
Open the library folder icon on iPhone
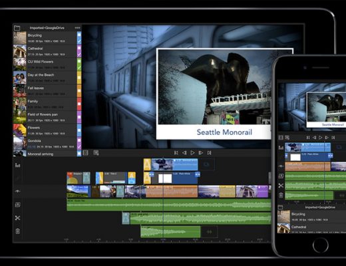pos(281,207)
